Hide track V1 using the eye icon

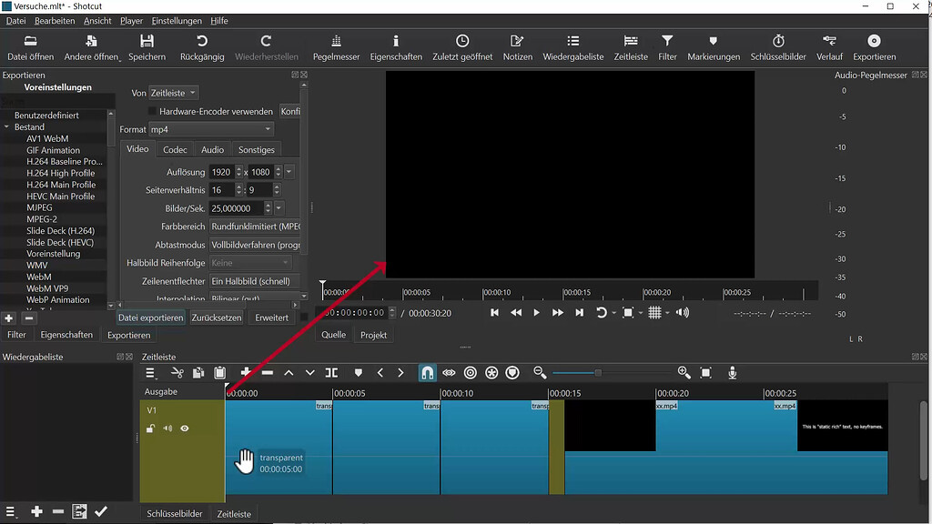(184, 428)
